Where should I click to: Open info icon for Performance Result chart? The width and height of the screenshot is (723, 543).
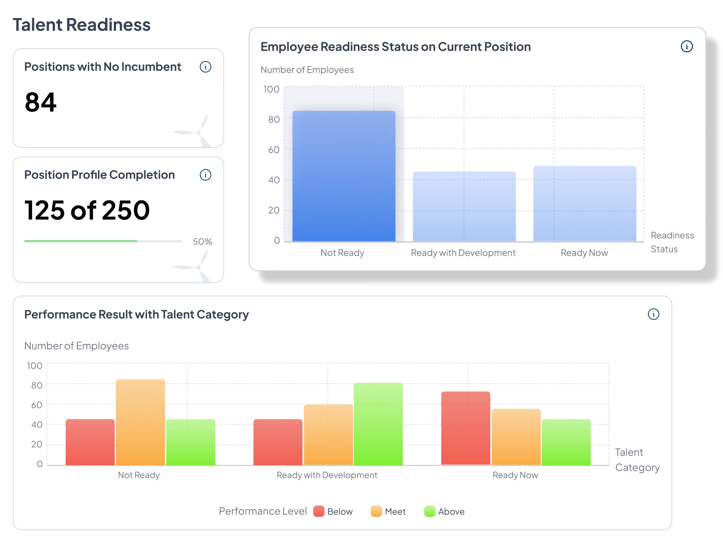653,314
